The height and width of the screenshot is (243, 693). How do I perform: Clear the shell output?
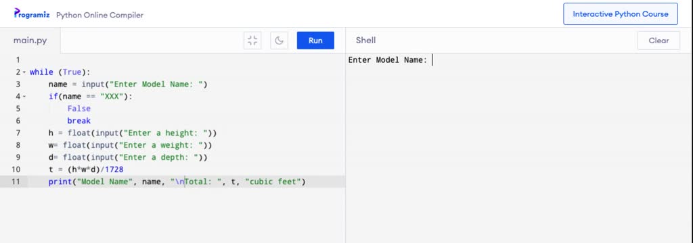pos(658,40)
